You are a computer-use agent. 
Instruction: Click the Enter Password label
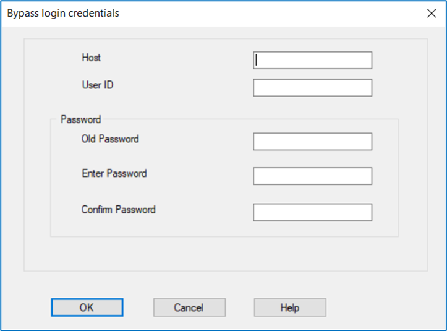point(114,174)
